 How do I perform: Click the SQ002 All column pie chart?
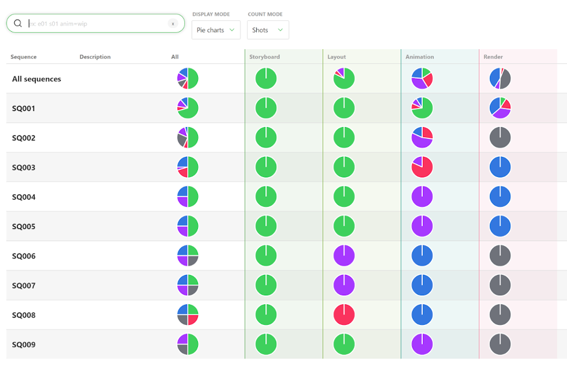(x=188, y=138)
